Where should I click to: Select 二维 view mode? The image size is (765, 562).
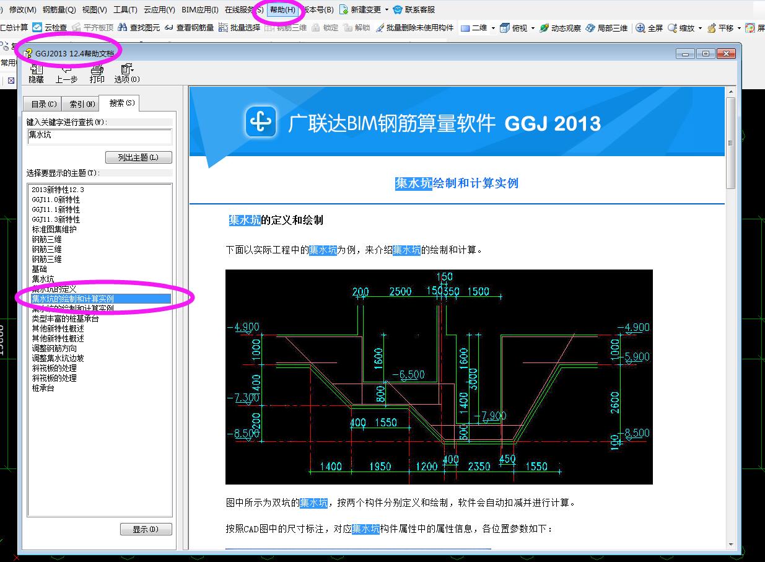tap(474, 28)
